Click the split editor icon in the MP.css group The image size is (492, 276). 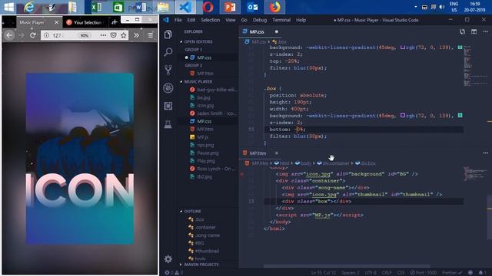(474, 31)
